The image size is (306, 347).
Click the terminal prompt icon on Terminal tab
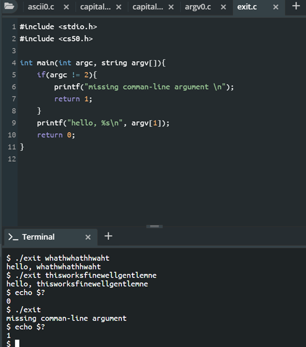(13, 237)
